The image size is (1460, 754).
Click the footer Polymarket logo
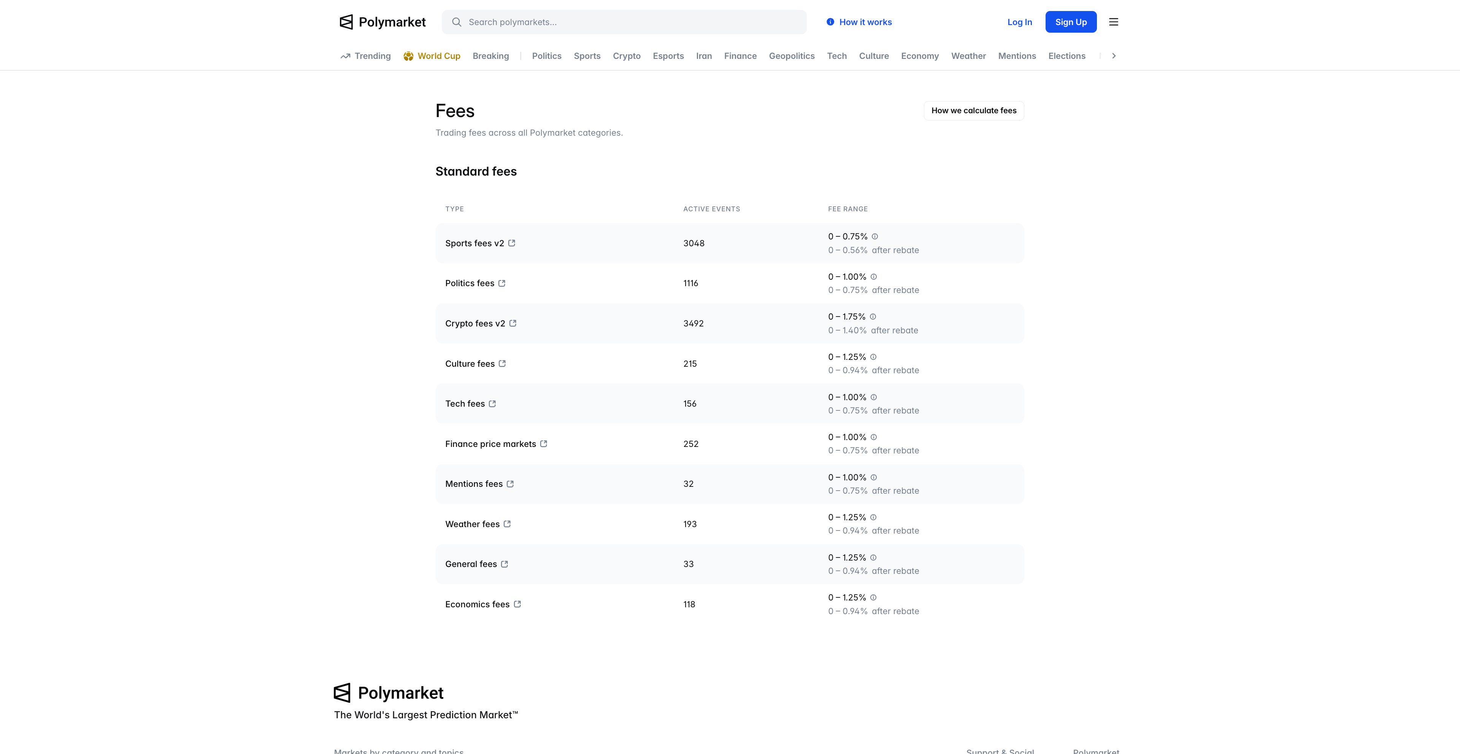point(389,693)
